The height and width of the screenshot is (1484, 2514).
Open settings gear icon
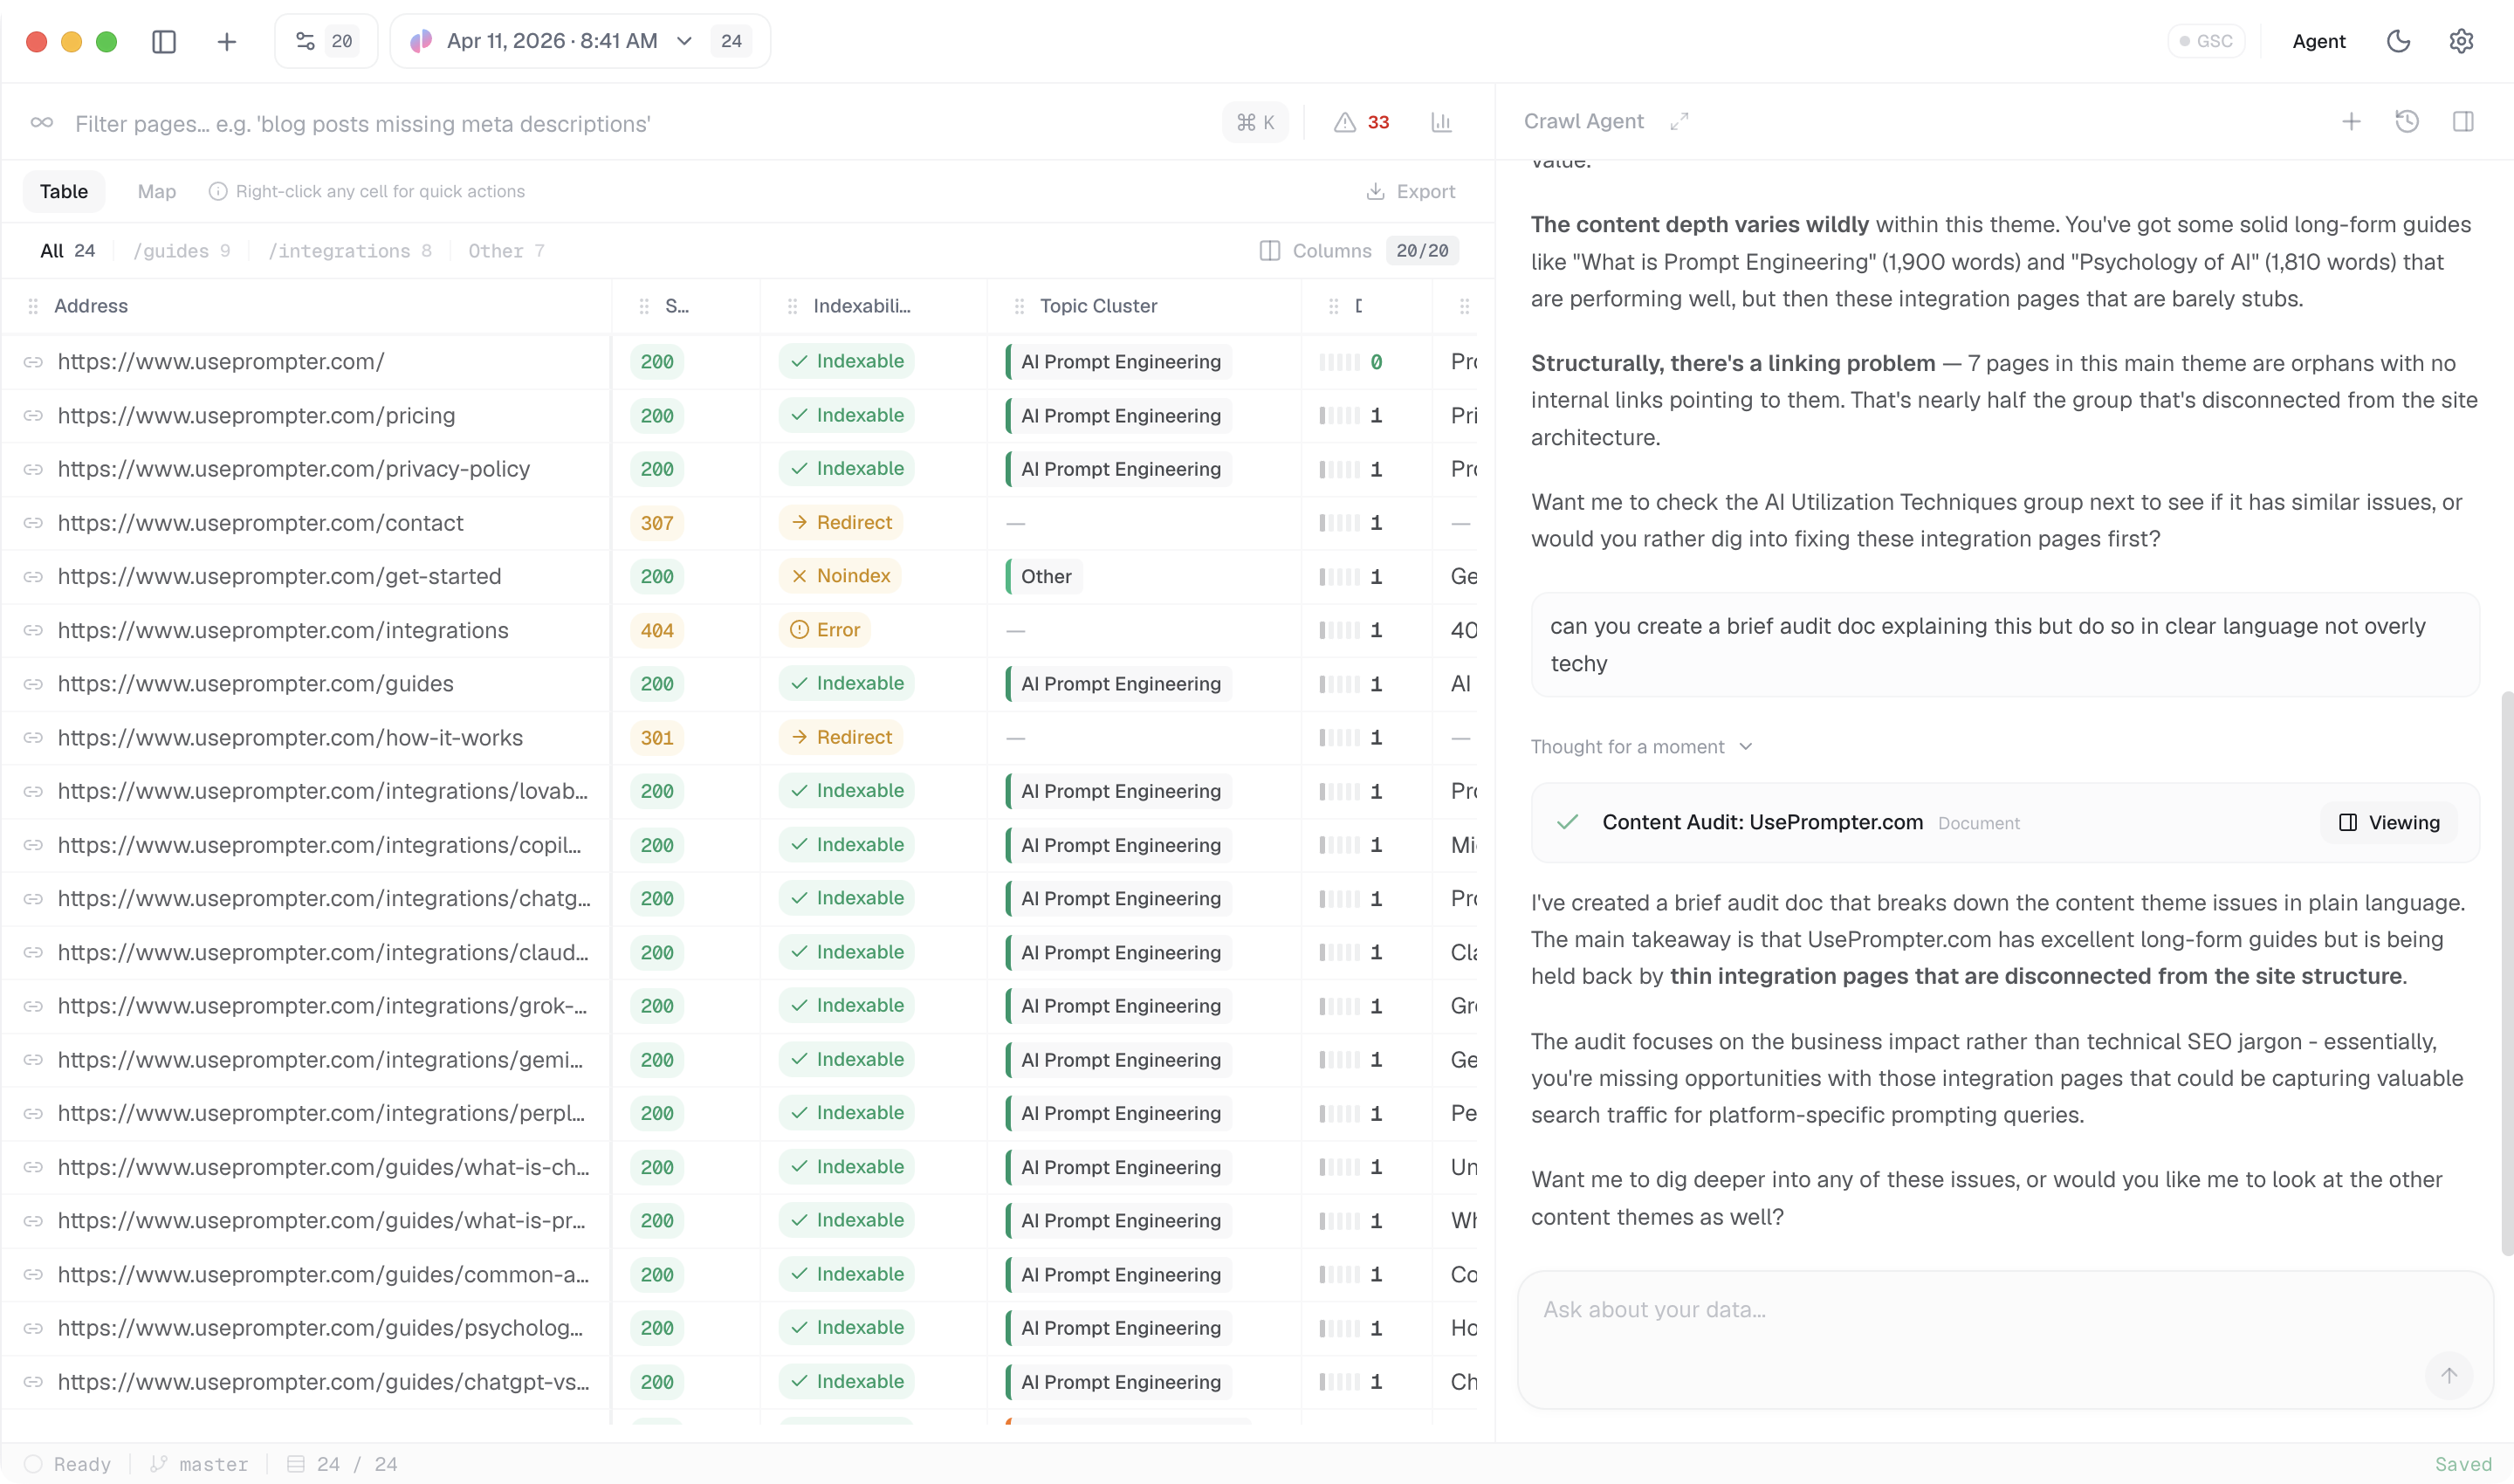[2461, 41]
